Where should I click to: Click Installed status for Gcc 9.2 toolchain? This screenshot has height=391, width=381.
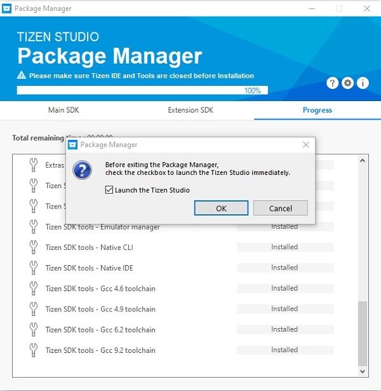click(x=284, y=350)
